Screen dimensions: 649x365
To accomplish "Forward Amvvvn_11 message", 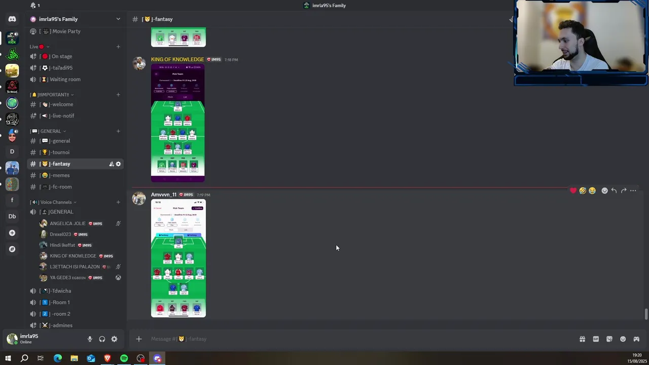I will pyautogui.click(x=624, y=191).
